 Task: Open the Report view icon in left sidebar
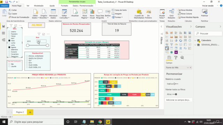coord(3,26)
